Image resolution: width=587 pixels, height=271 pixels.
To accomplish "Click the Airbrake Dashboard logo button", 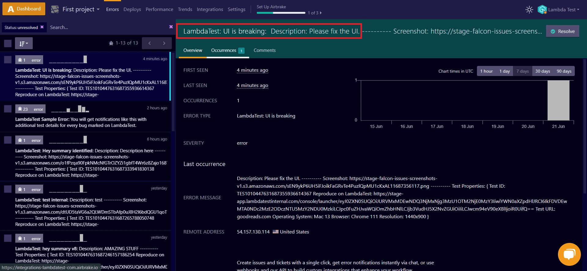I will (x=24, y=9).
